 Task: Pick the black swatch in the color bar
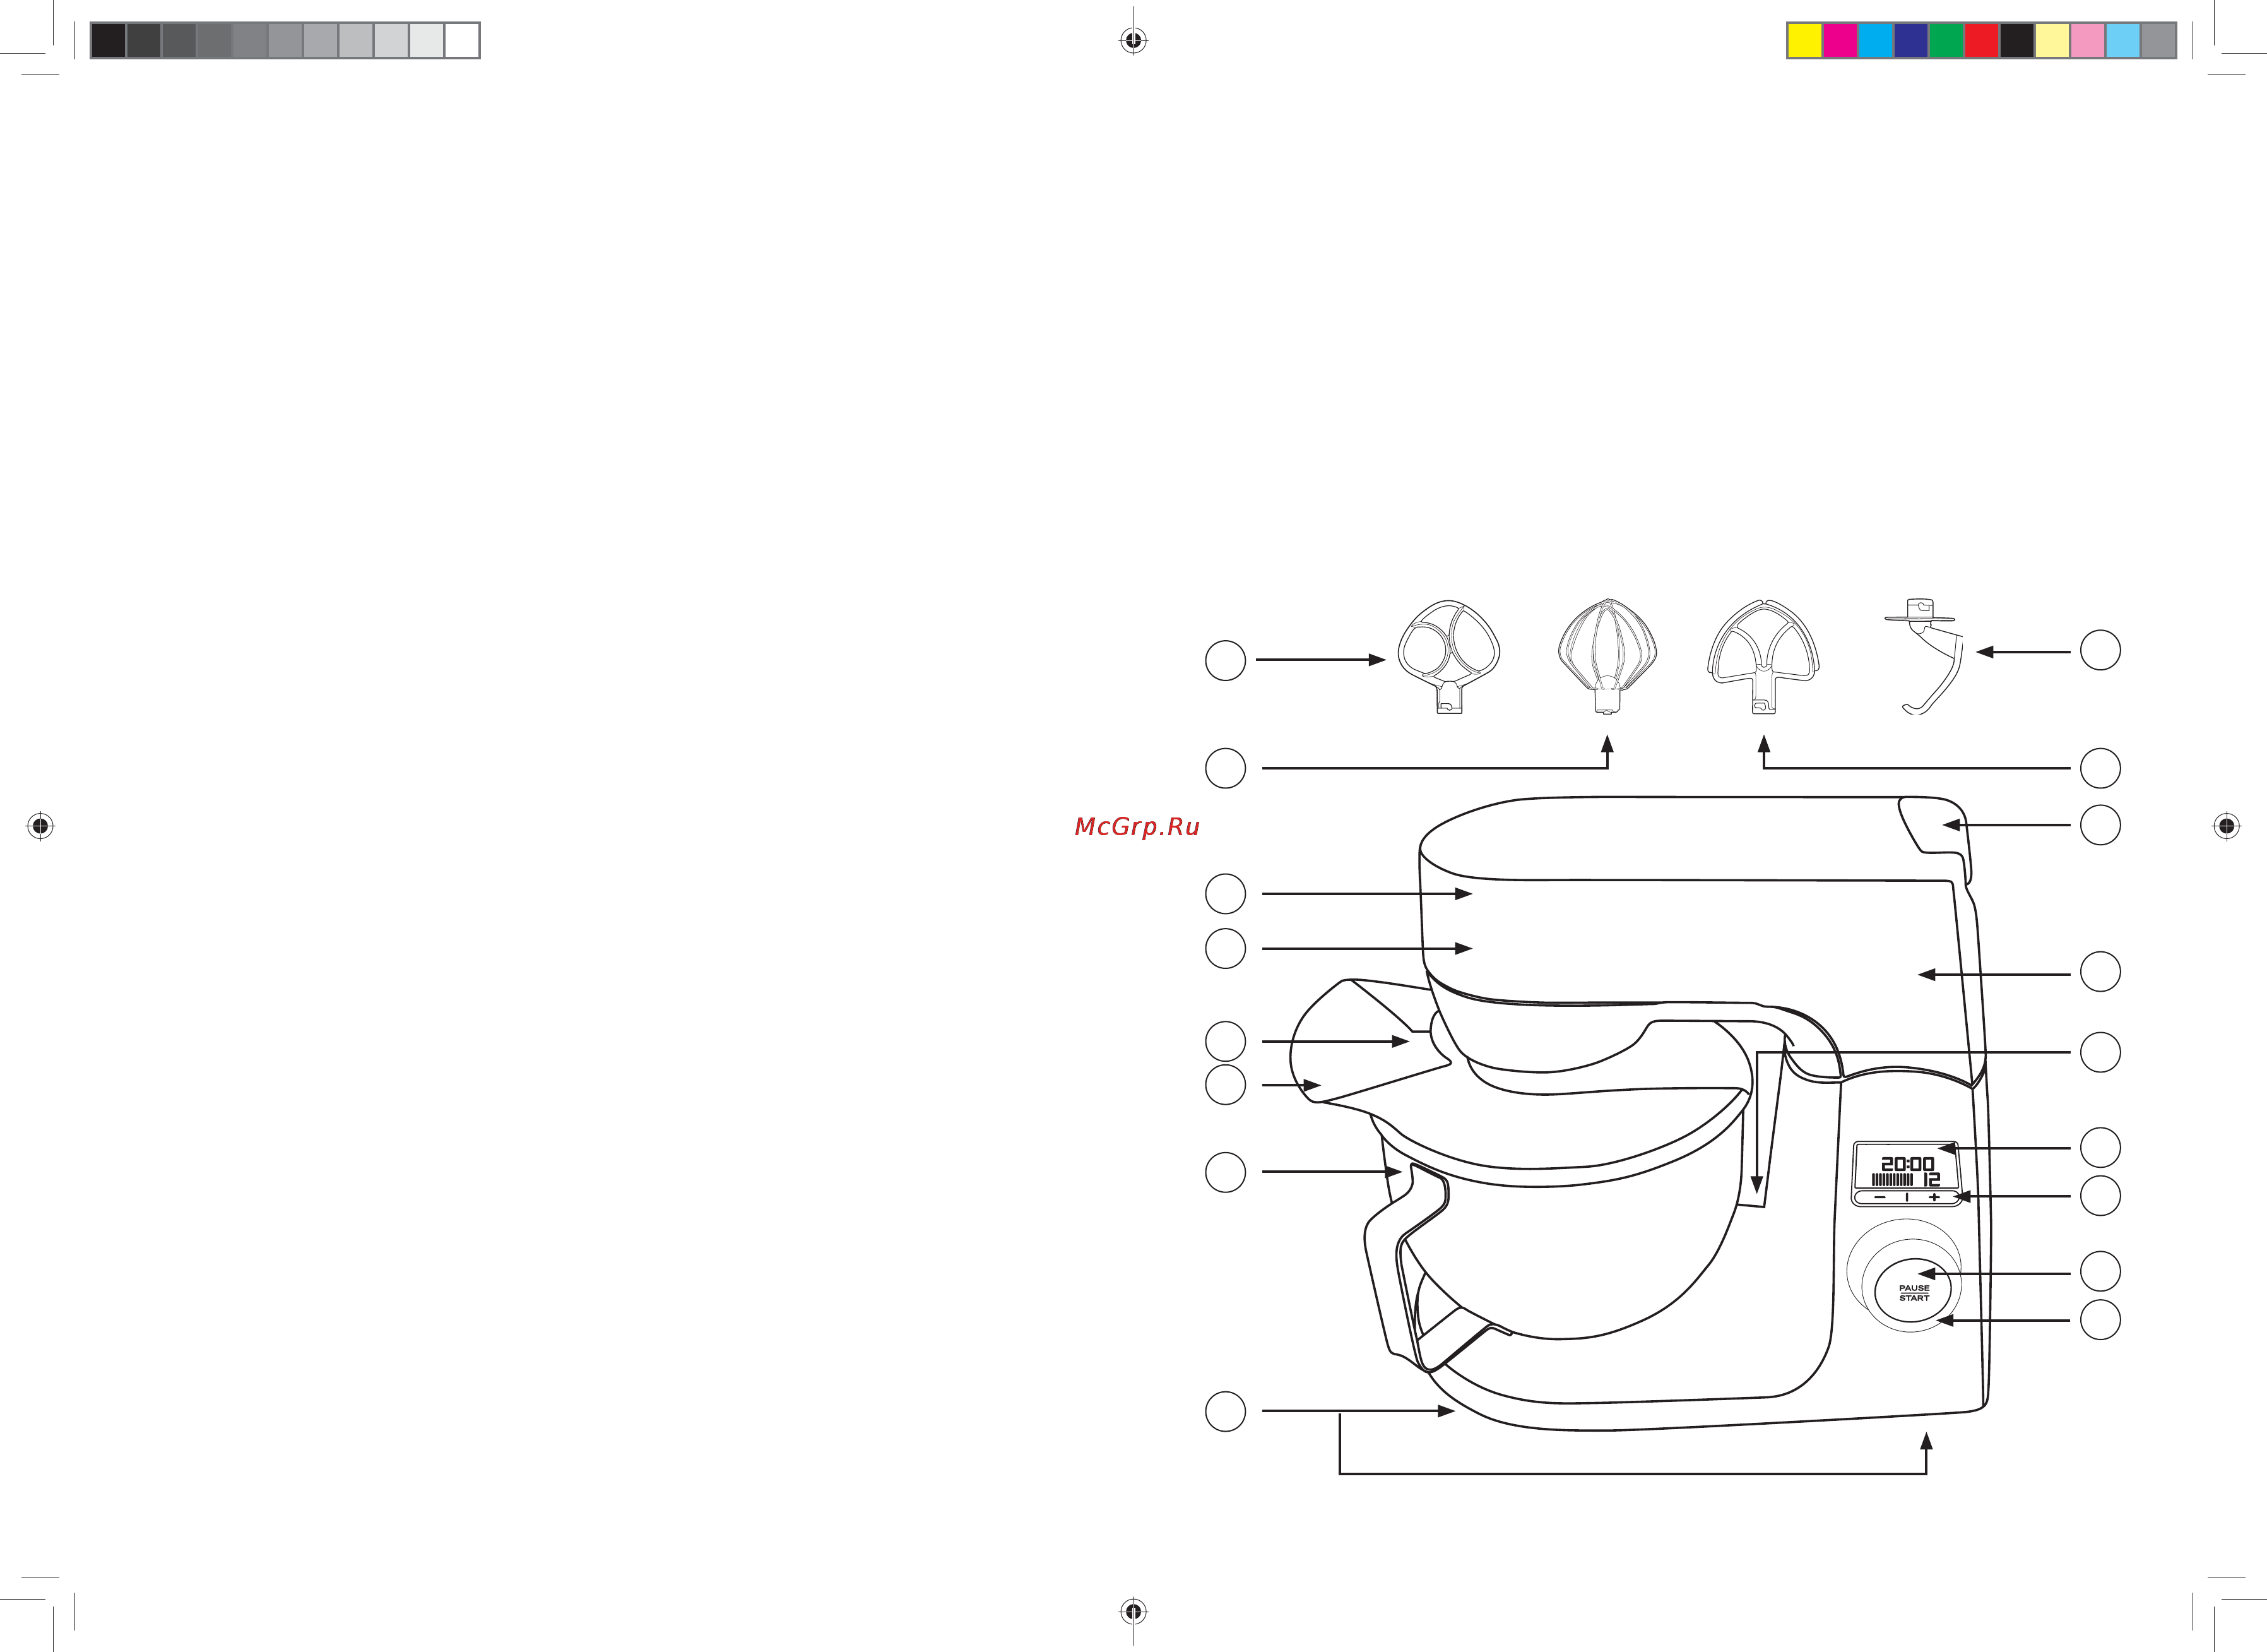[x=2017, y=41]
